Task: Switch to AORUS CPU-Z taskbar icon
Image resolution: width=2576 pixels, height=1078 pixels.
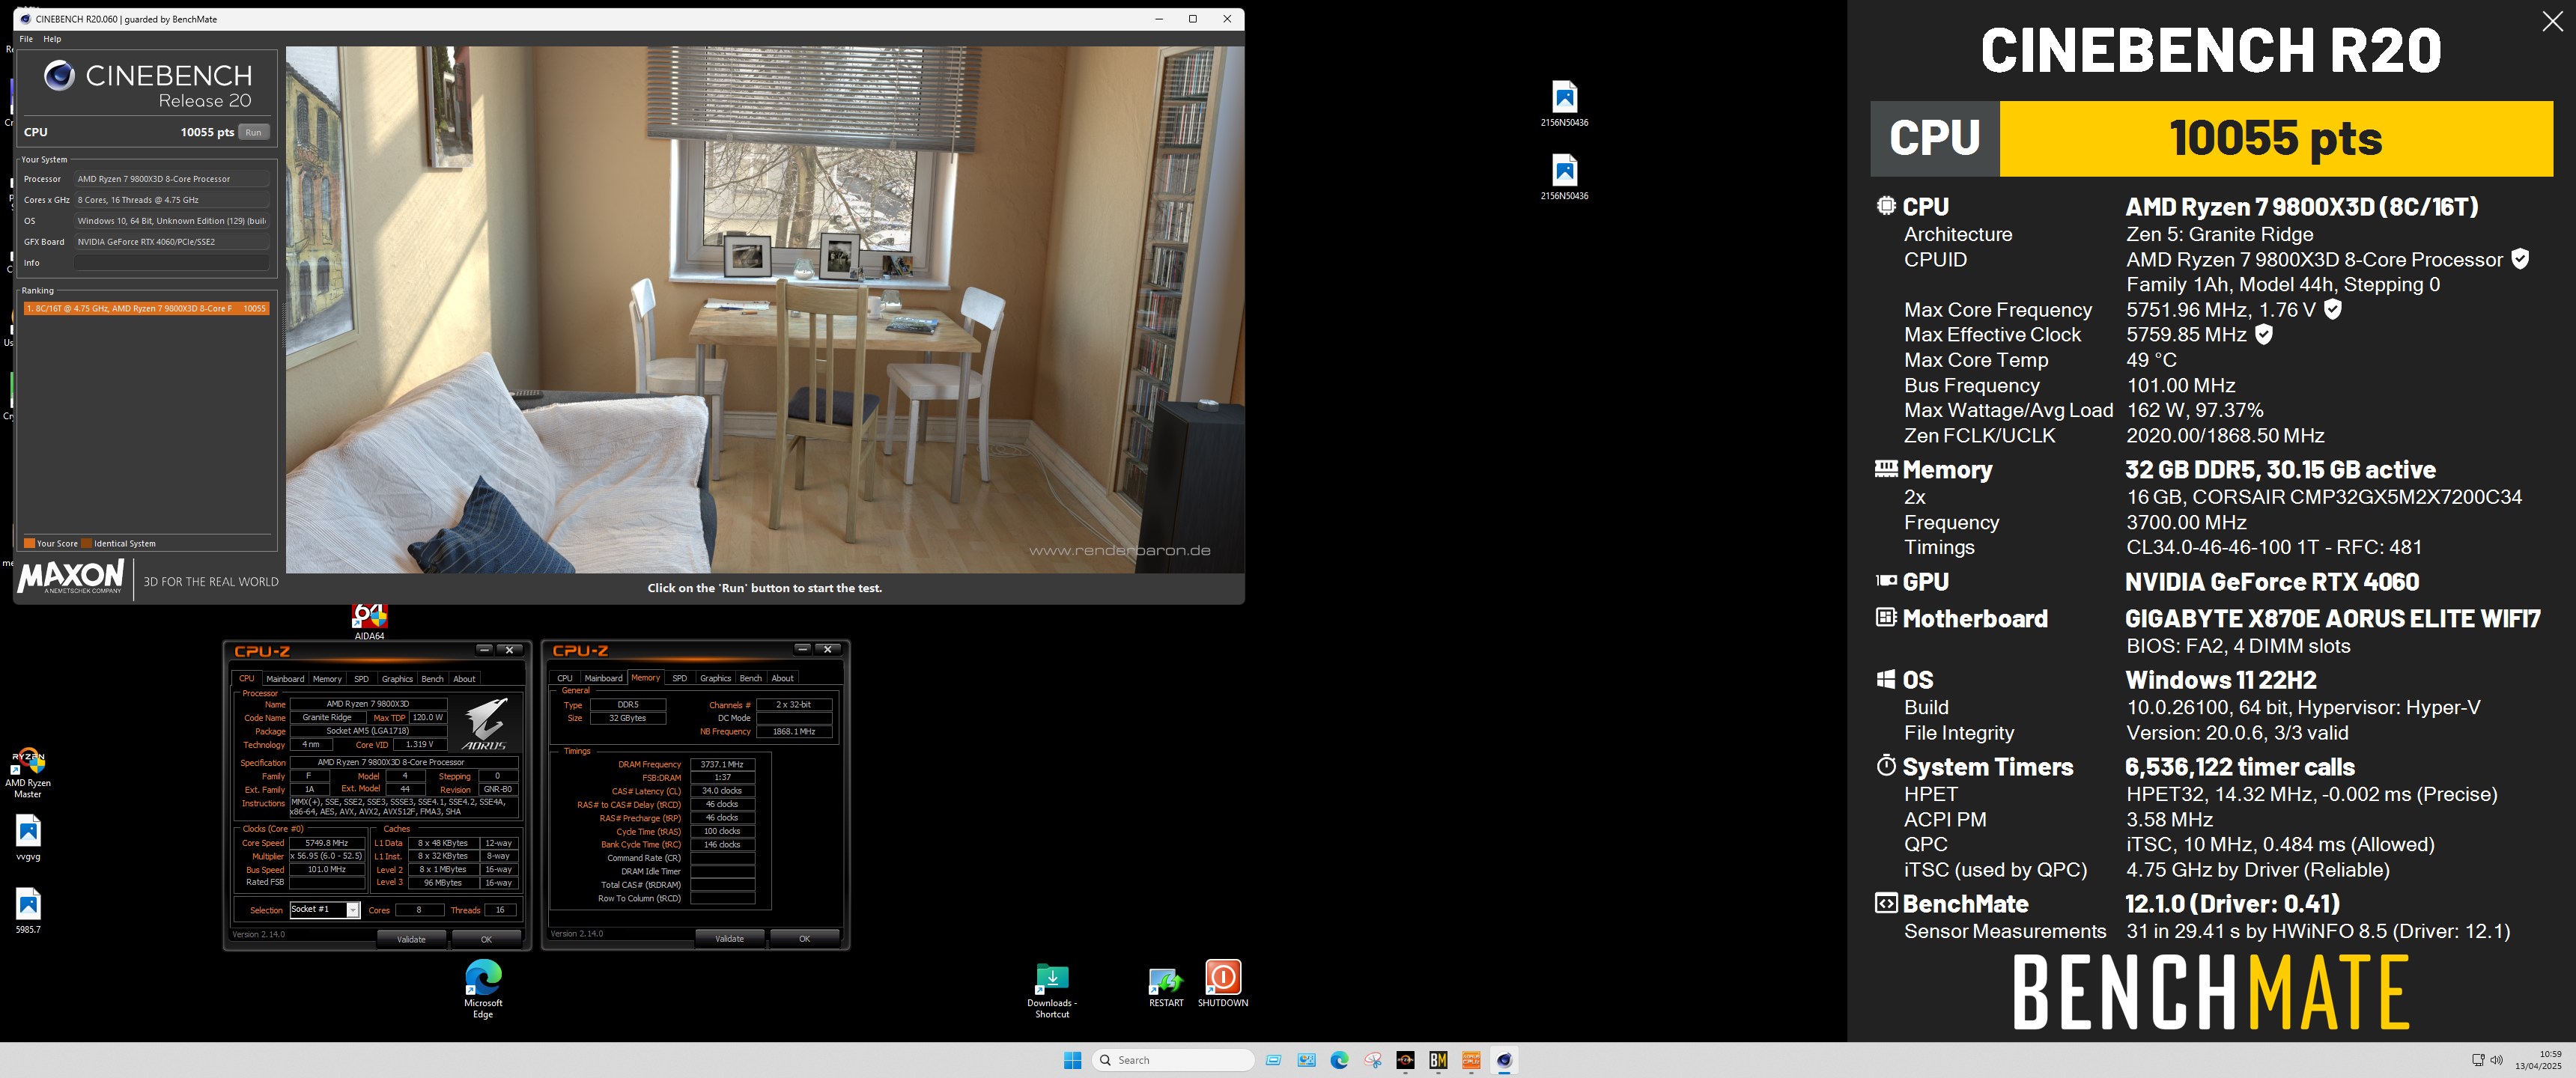Action: pos(1471,1060)
